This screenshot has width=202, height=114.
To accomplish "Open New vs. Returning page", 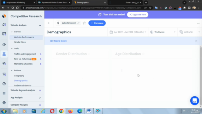I will coord(22,59).
